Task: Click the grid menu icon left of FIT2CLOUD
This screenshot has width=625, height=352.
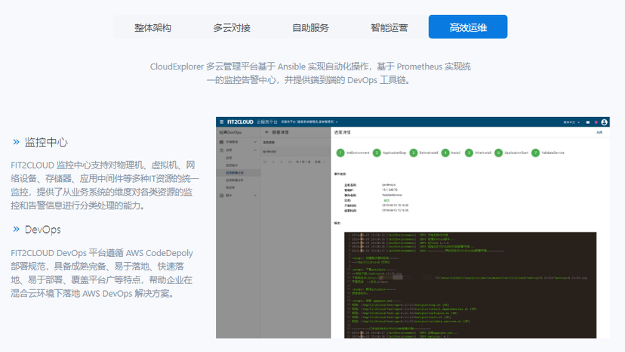Action: [222, 122]
